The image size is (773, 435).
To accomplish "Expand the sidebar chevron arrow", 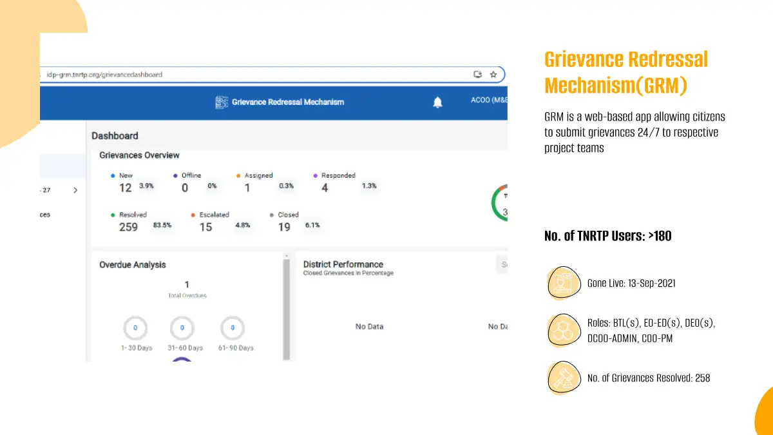I will tap(75, 190).
